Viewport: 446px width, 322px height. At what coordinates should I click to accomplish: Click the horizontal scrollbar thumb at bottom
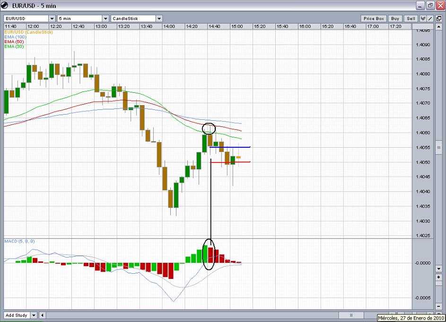(351, 315)
